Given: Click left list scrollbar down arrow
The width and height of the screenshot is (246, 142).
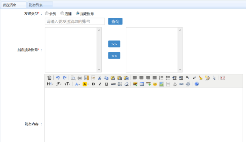Looking at the screenshot, I should (x=99, y=70).
